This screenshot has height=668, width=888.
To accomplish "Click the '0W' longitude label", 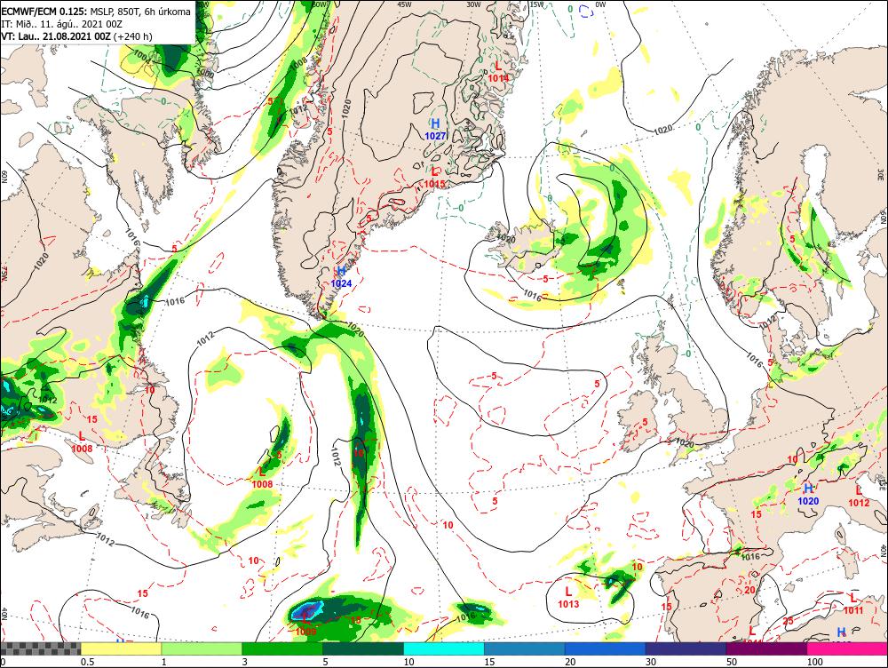I will 600,4.
